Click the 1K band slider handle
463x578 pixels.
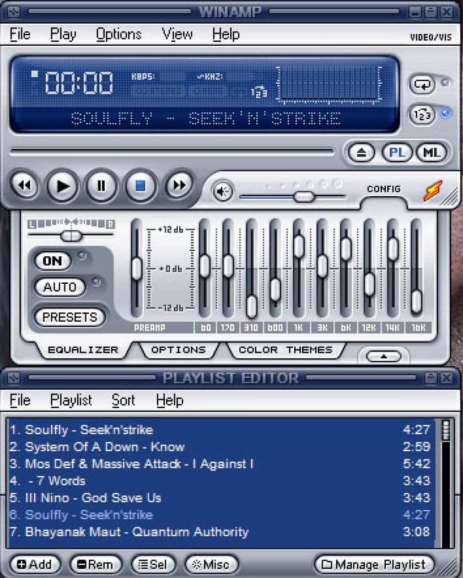point(299,246)
